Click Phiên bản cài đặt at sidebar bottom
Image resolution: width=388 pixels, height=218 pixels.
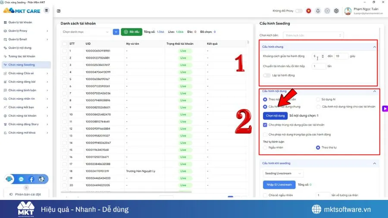coord(26,194)
